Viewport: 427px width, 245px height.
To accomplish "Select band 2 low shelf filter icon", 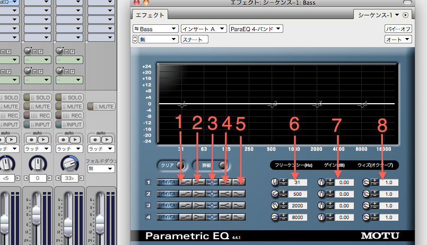I will [199, 194].
